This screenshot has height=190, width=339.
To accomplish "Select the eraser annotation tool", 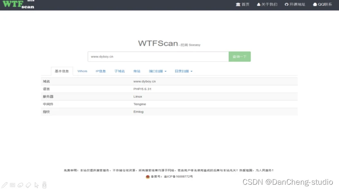I will [28, 185].
